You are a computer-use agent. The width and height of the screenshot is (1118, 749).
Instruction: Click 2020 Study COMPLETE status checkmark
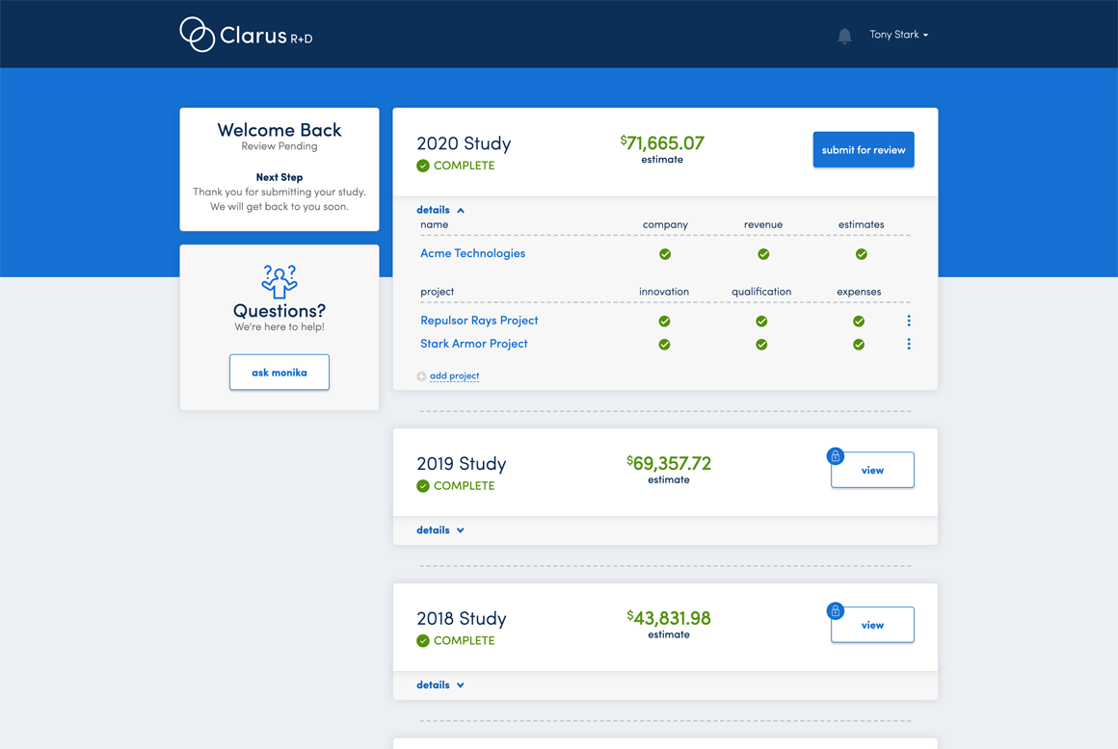(423, 166)
